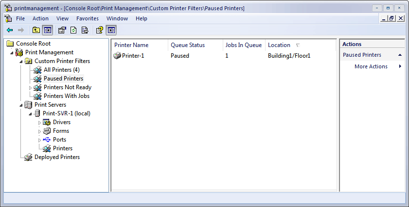Open the Action menu
The image size is (409, 207).
click(x=40, y=18)
